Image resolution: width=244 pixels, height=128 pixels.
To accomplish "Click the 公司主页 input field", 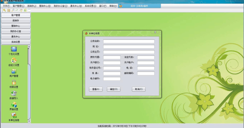I will tap(129, 52).
